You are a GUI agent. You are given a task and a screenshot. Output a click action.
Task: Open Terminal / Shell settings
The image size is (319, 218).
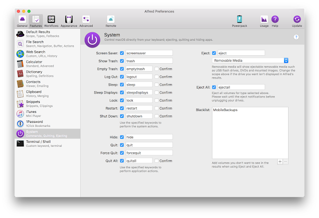(48, 143)
